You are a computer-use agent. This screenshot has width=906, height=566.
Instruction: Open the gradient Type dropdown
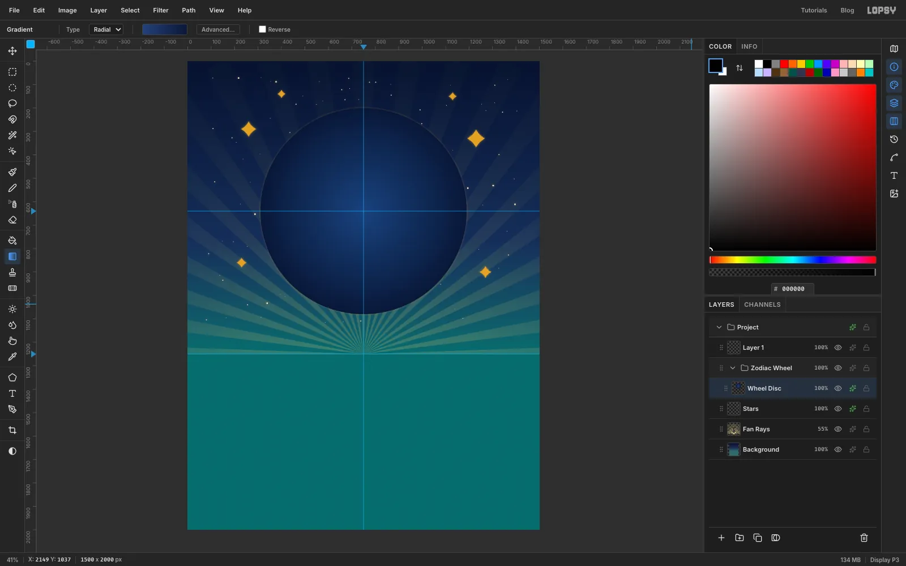(x=106, y=29)
